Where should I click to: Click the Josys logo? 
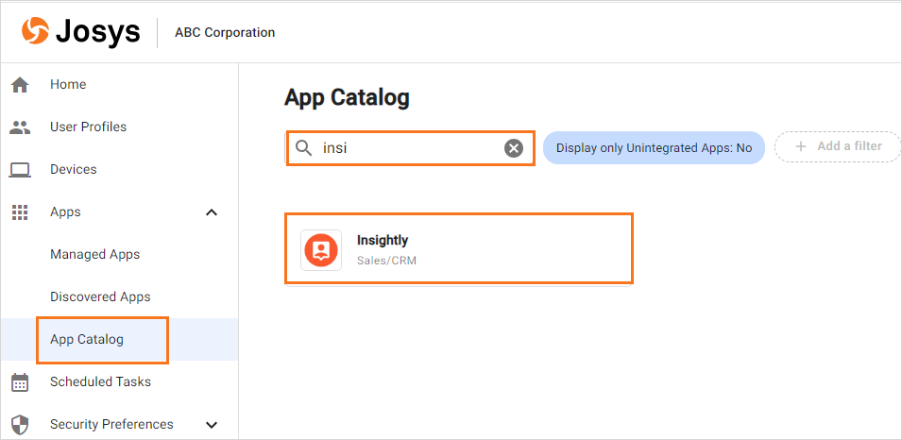(80, 32)
